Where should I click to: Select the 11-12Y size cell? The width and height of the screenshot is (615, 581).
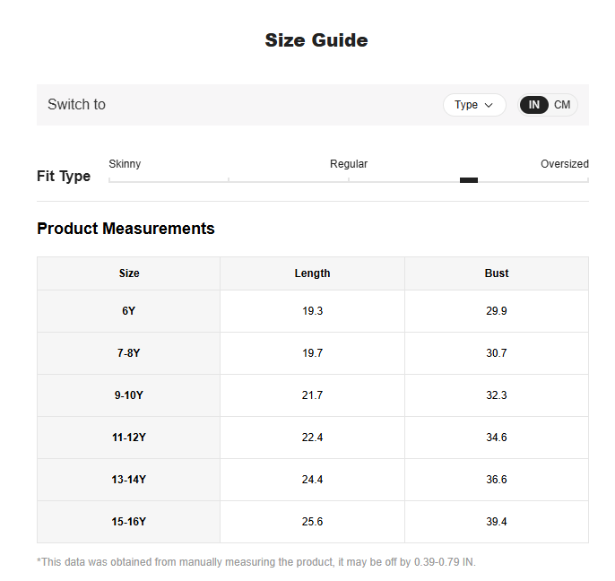pos(129,438)
